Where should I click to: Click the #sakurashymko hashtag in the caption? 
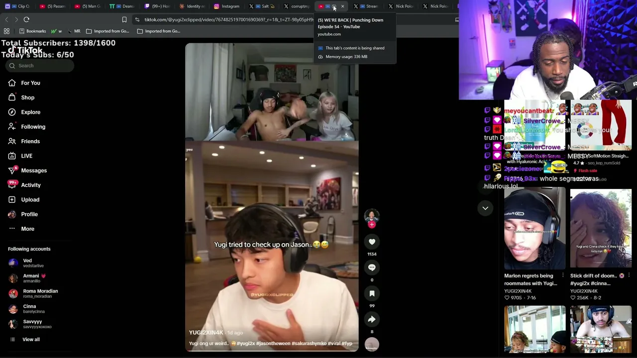pyautogui.click(x=309, y=344)
